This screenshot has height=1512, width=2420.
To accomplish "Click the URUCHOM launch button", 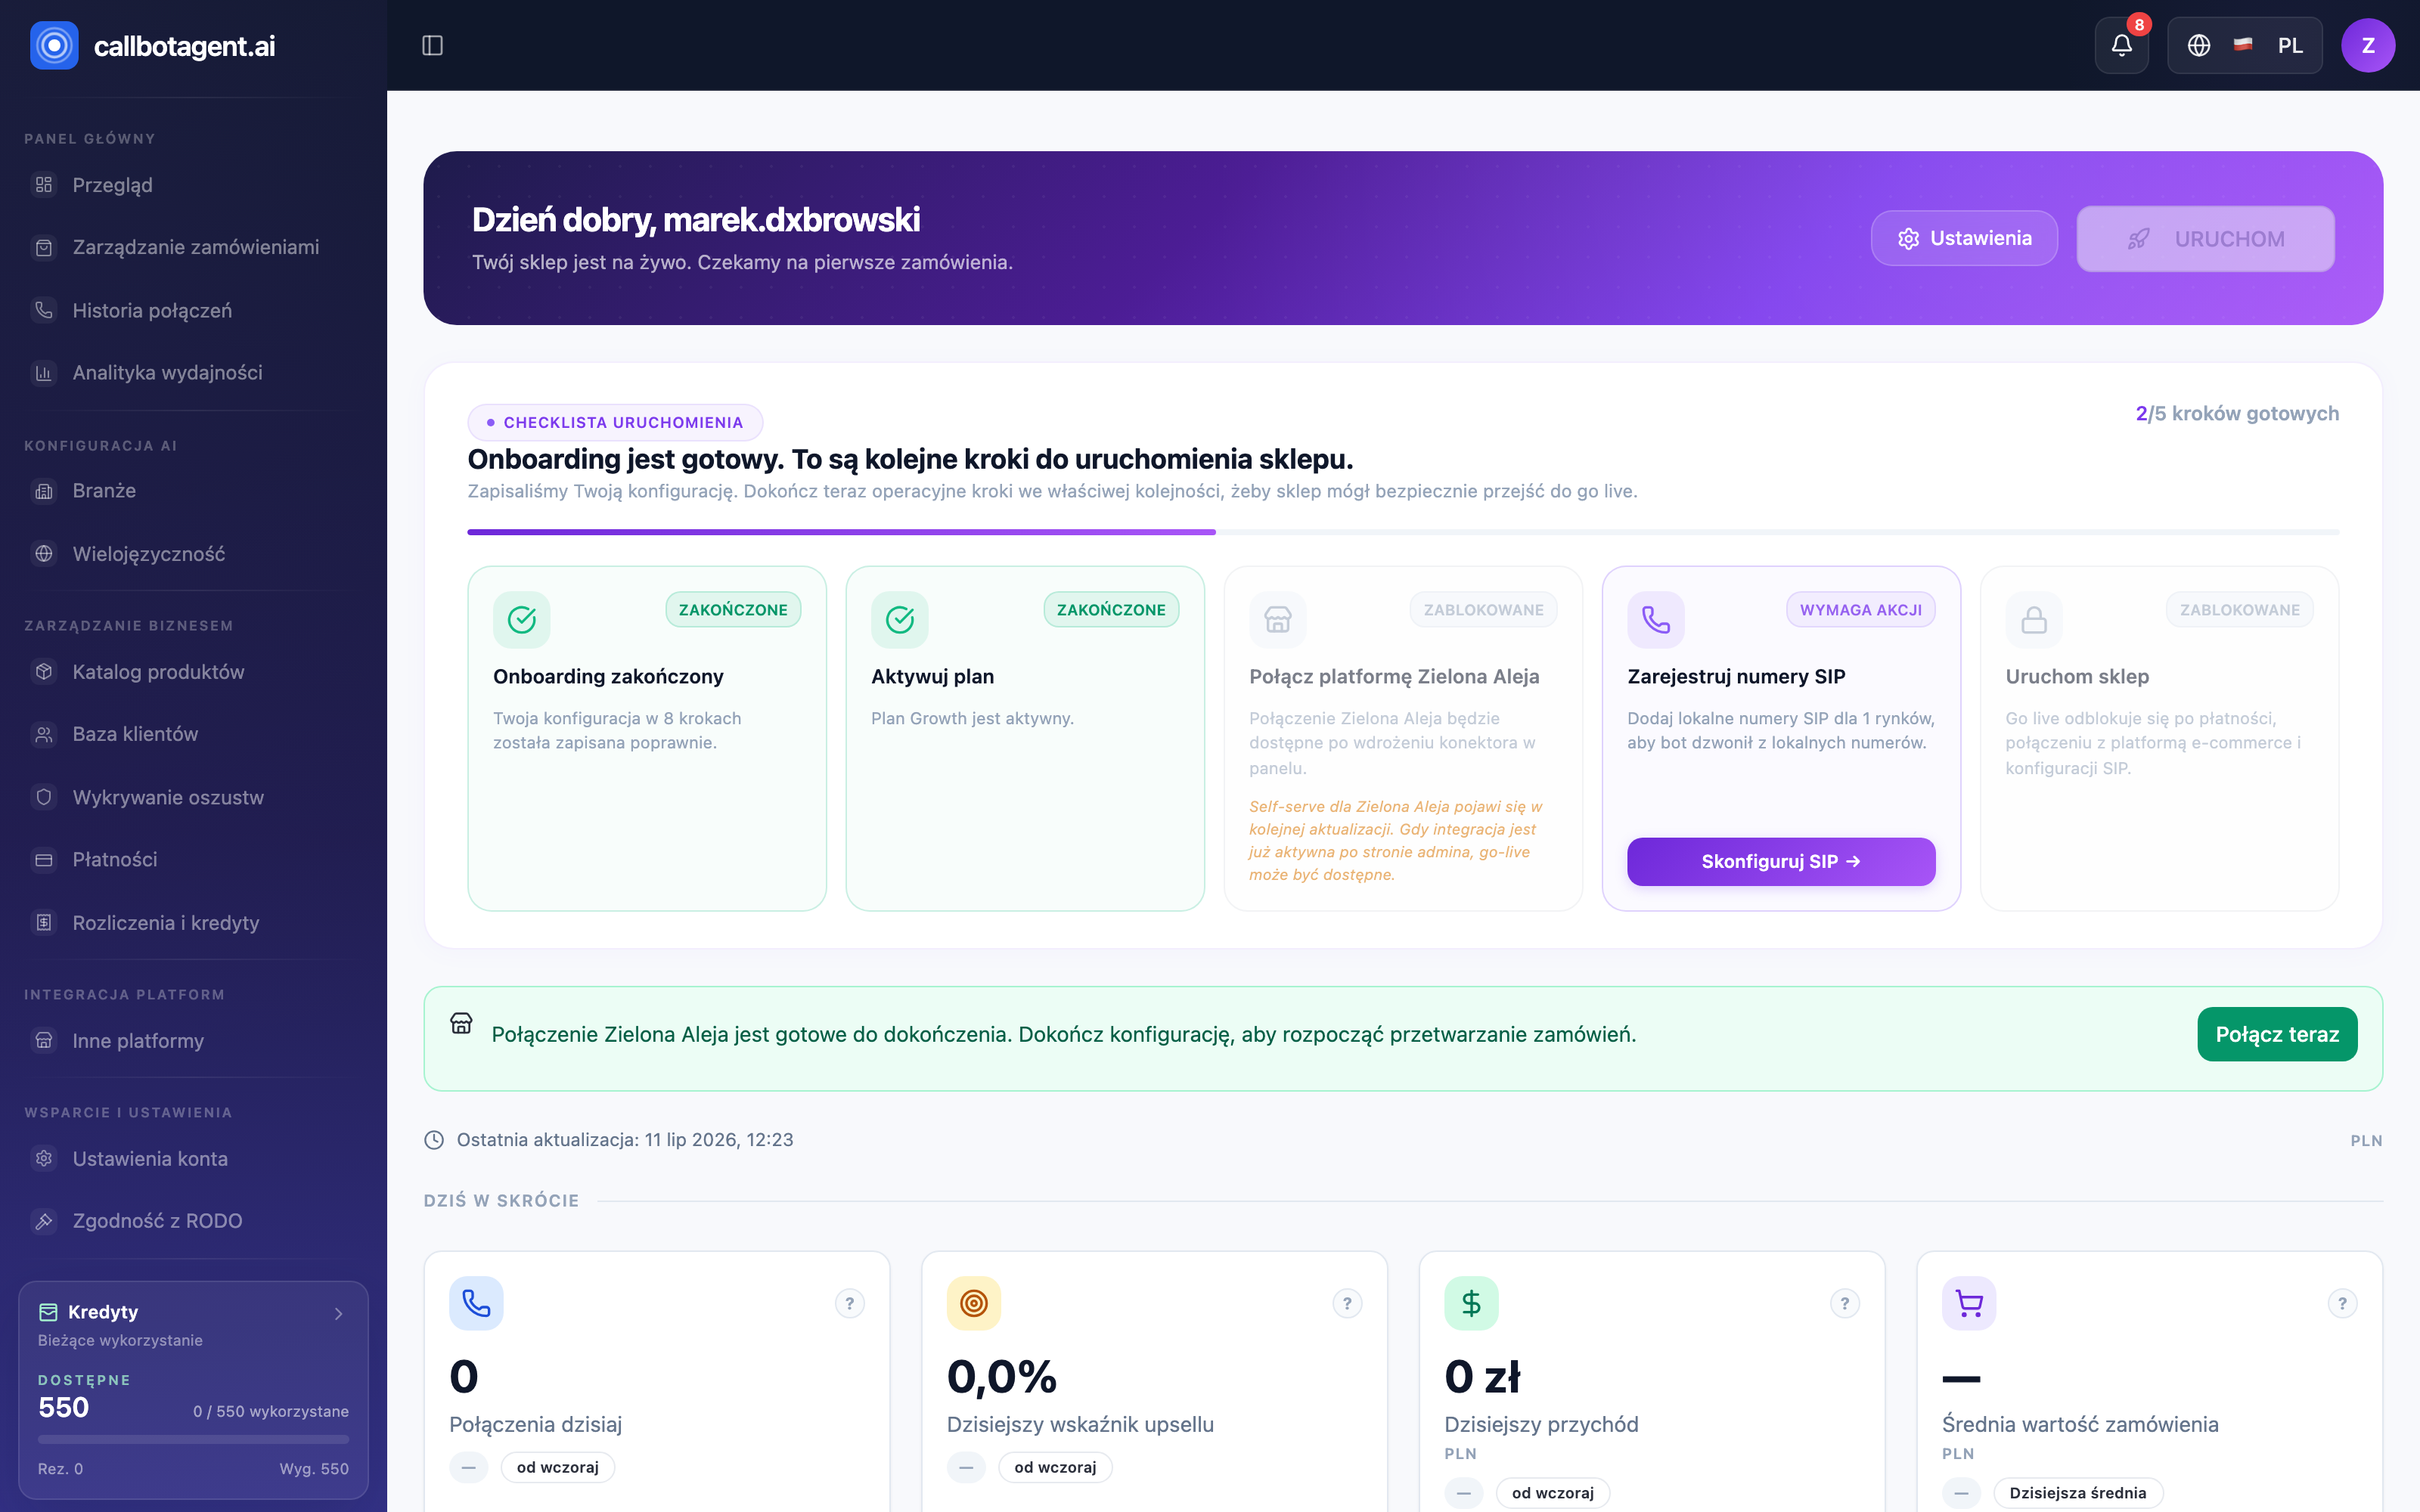I will click(x=2205, y=239).
